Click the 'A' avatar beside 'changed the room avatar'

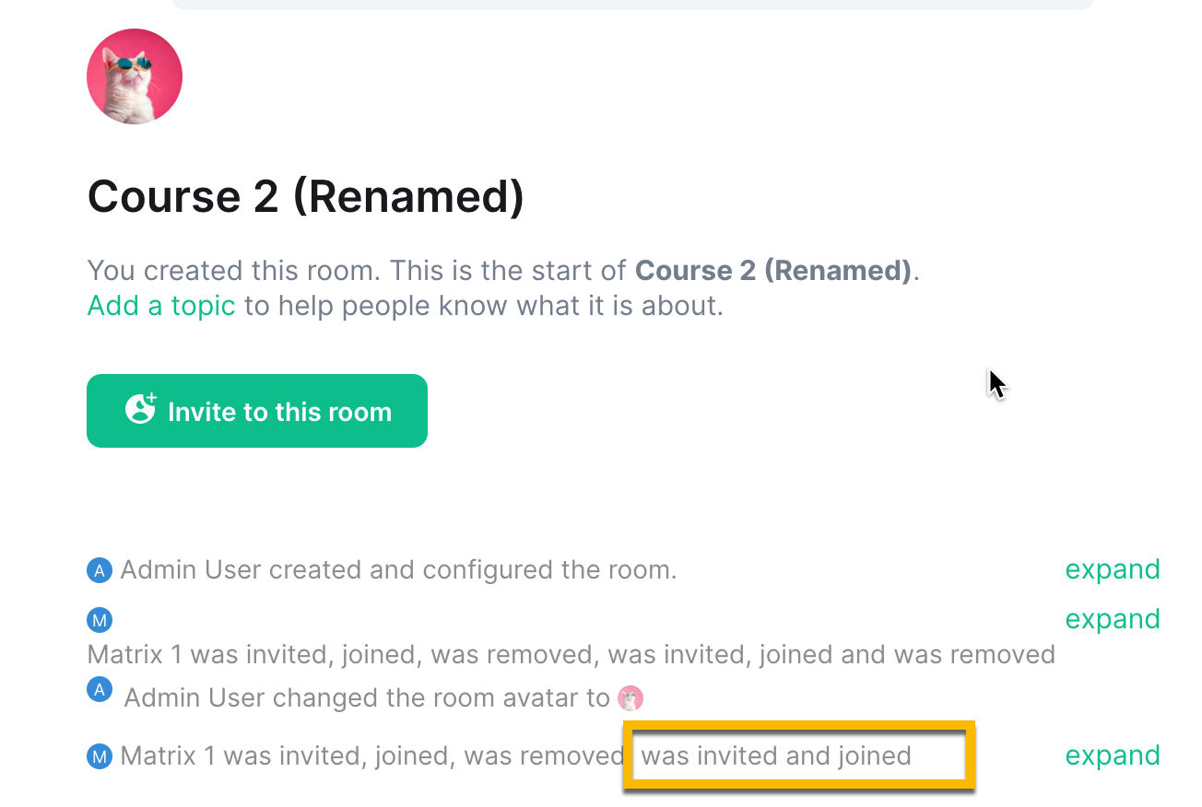99,689
